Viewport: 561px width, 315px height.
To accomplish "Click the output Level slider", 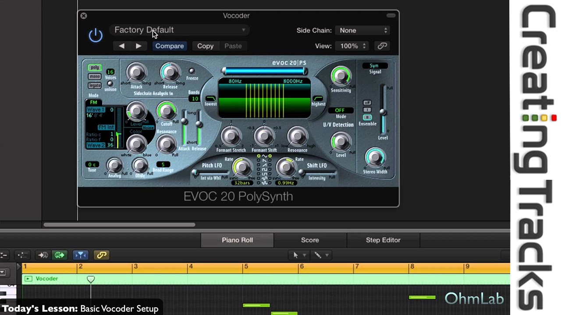I will pyautogui.click(x=383, y=109).
